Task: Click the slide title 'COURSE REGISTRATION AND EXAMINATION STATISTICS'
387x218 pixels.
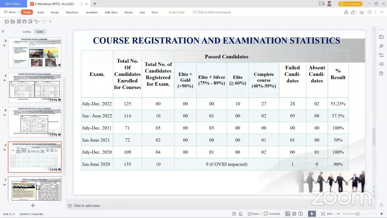Action: click(216, 41)
